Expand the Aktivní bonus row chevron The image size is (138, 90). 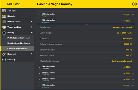(x=133, y=14)
